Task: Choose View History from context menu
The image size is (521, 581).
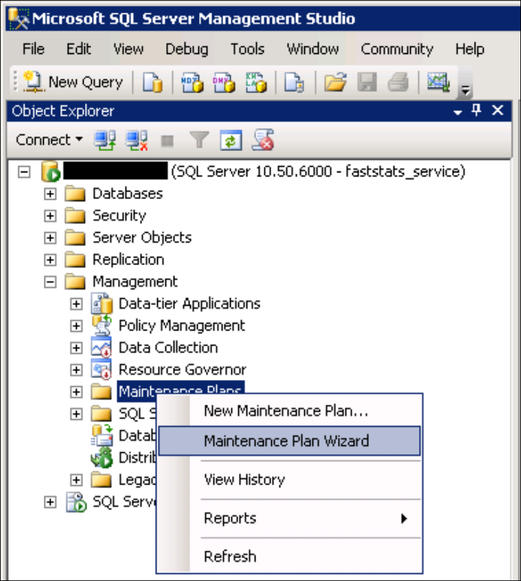Action: click(289, 480)
